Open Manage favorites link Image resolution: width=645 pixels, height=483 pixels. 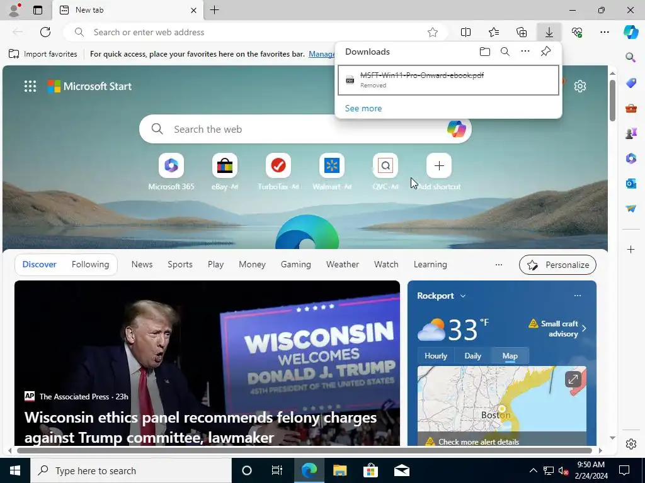[x=322, y=54]
